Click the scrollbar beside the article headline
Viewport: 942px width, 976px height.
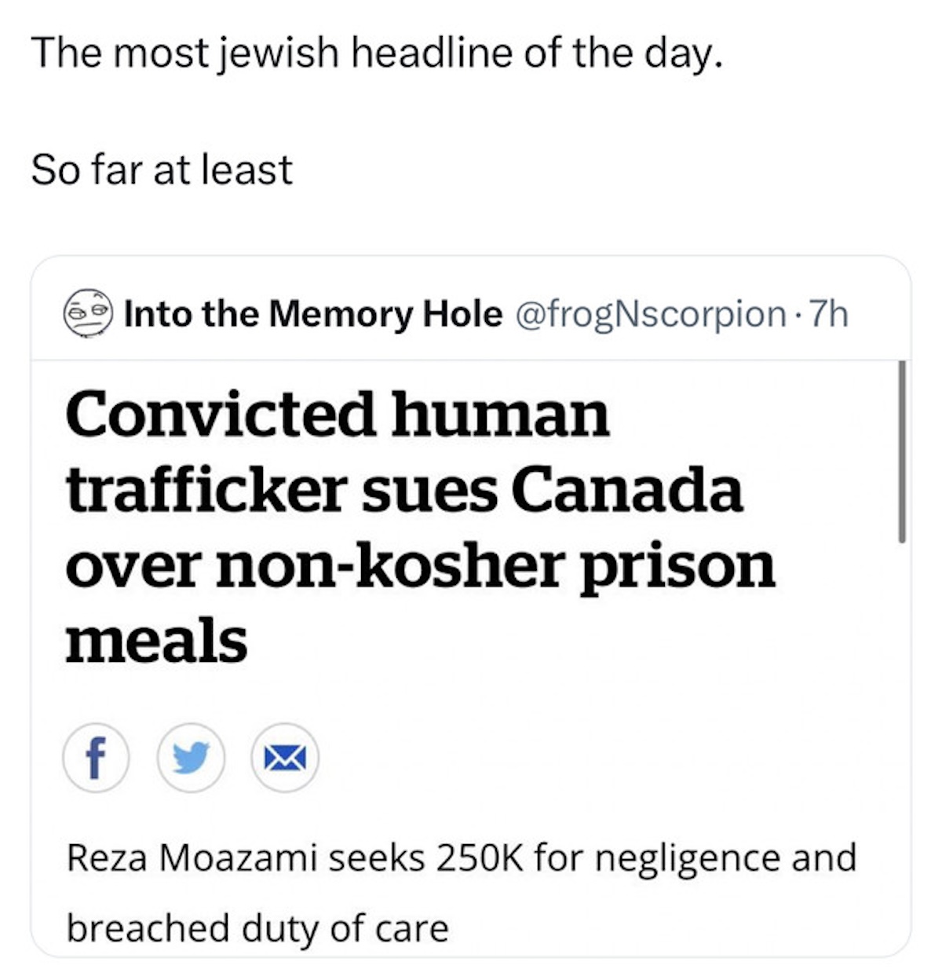click(901, 451)
